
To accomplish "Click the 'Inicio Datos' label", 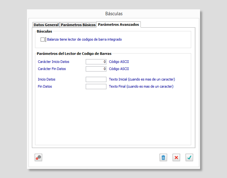I will click(47, 79).
